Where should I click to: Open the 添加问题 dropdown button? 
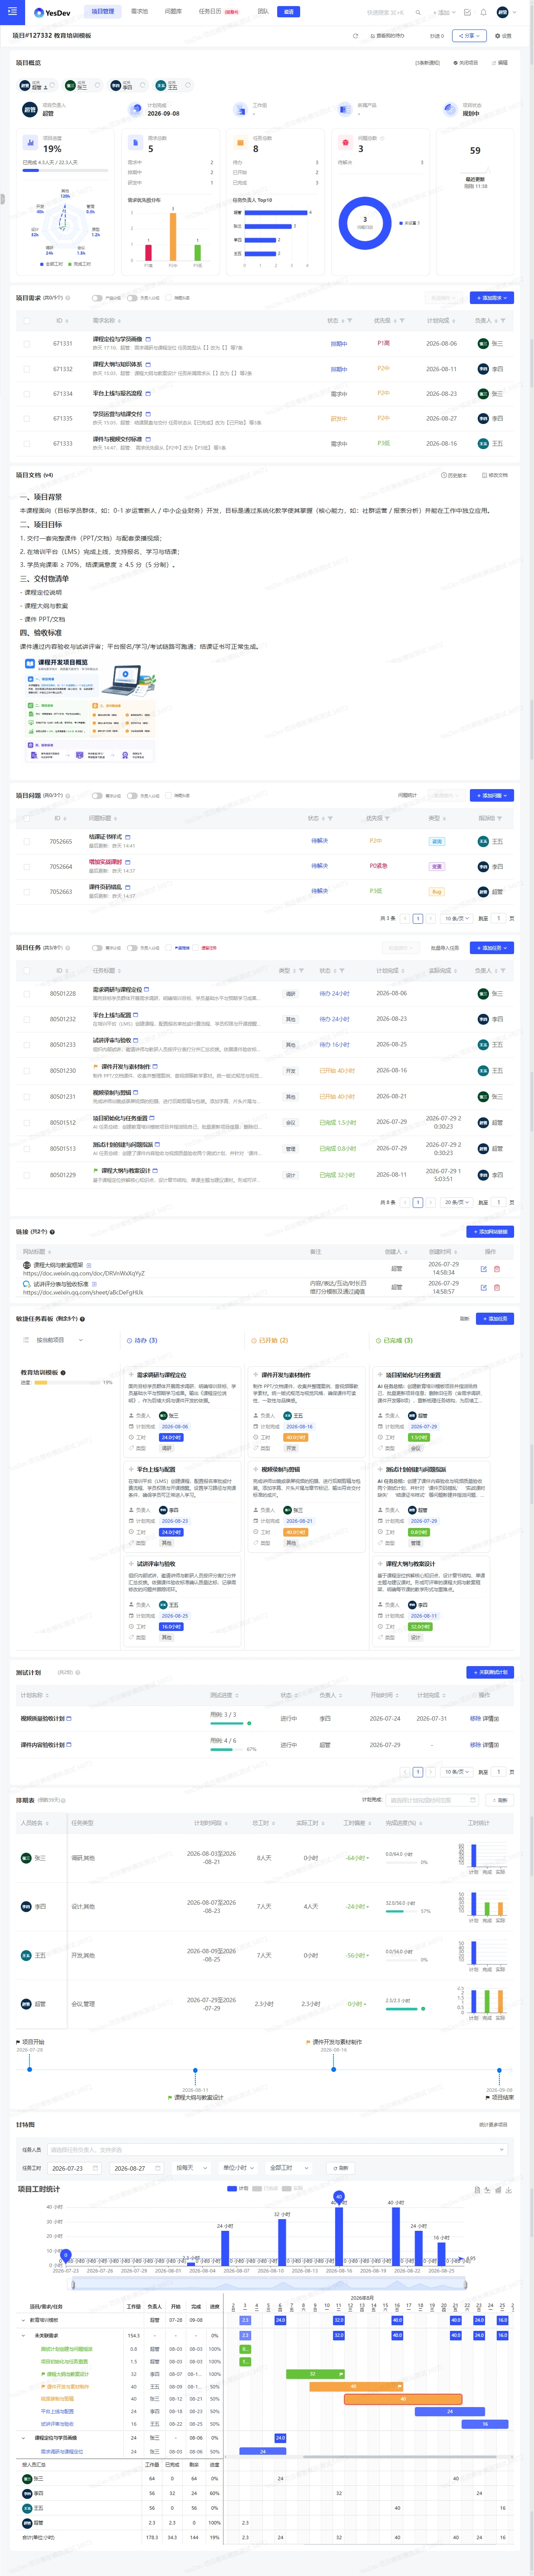point(492,796)
